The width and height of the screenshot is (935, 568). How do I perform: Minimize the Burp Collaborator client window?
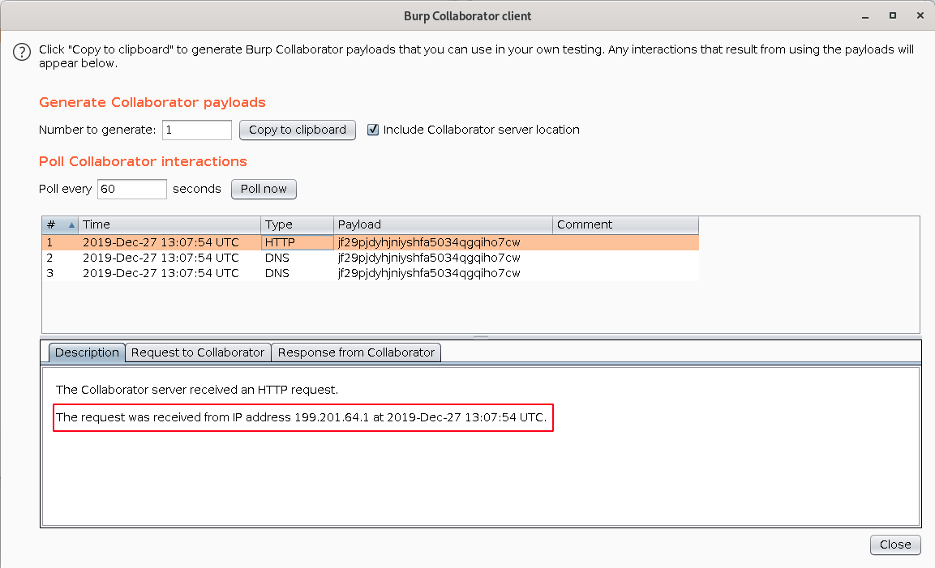coord(865,16)
